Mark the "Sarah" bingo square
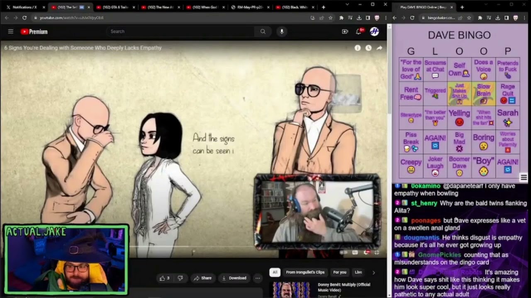The width and height of the screenshot is (531, 298). click(x=508, y=118)
